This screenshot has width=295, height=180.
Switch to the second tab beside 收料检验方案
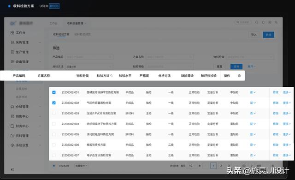[83, 35]
